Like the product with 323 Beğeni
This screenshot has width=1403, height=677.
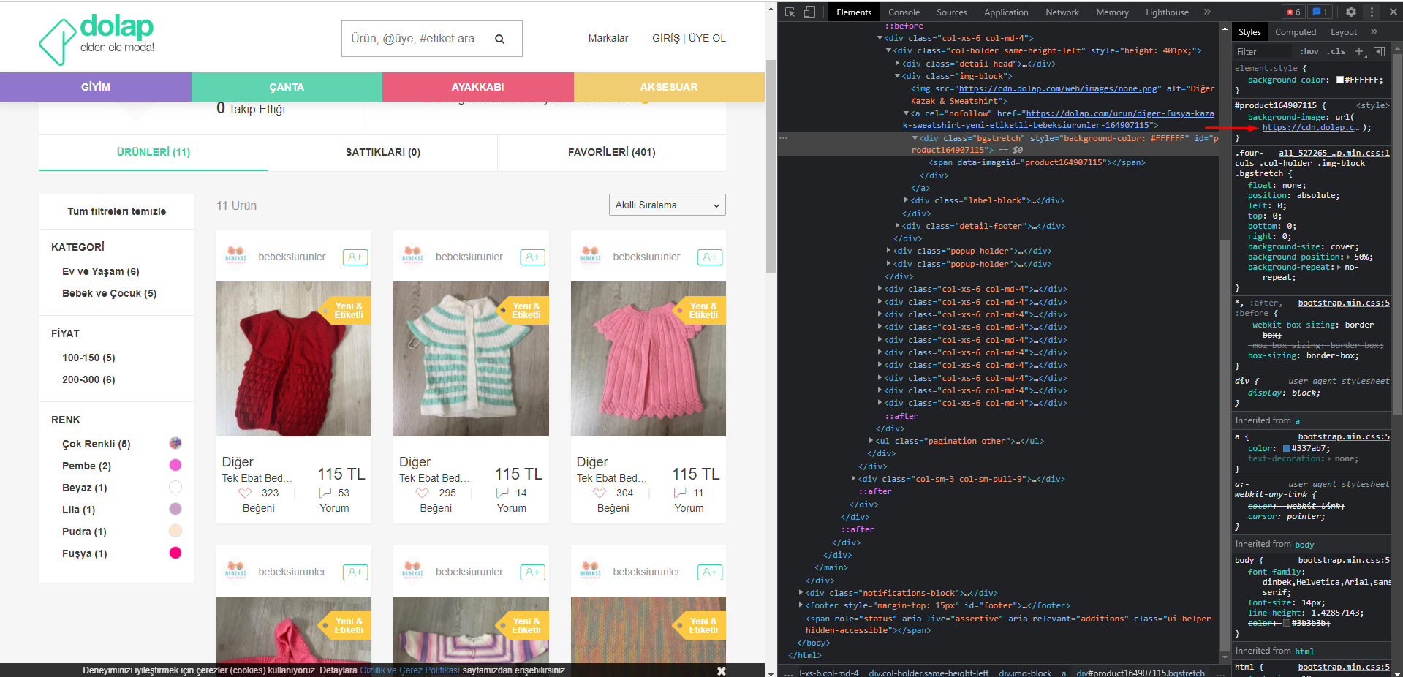coord(245,493)
